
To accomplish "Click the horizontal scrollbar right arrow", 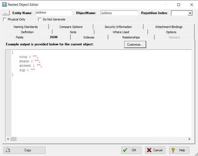I will click(x=189, y=139).
